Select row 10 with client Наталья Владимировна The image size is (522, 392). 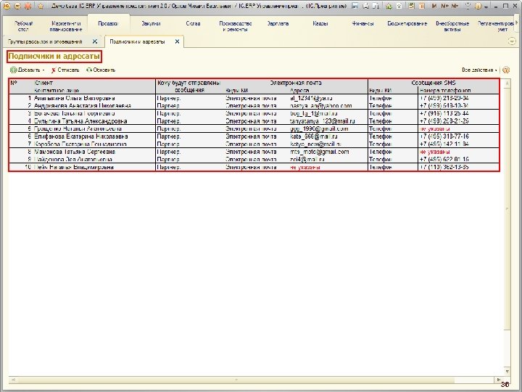254,167
